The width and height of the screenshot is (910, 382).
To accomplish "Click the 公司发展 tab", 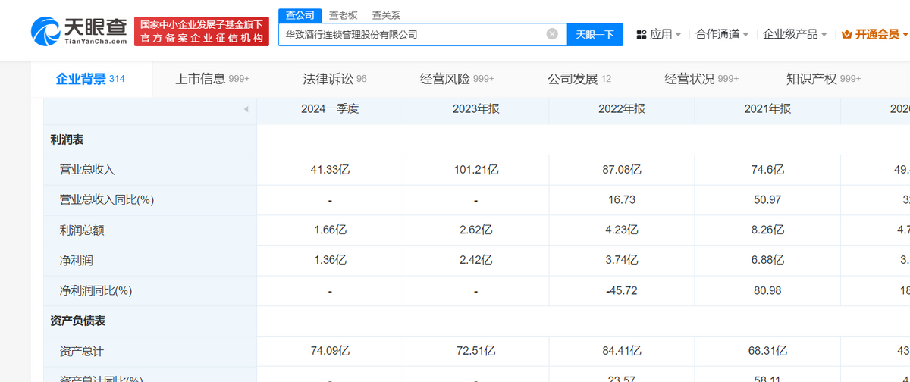I will click(x=579, y=79).
